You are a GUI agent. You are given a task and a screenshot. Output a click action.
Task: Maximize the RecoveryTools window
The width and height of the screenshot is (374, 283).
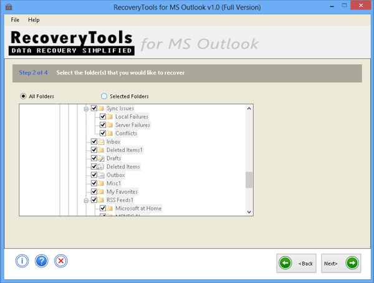point(344,6)
